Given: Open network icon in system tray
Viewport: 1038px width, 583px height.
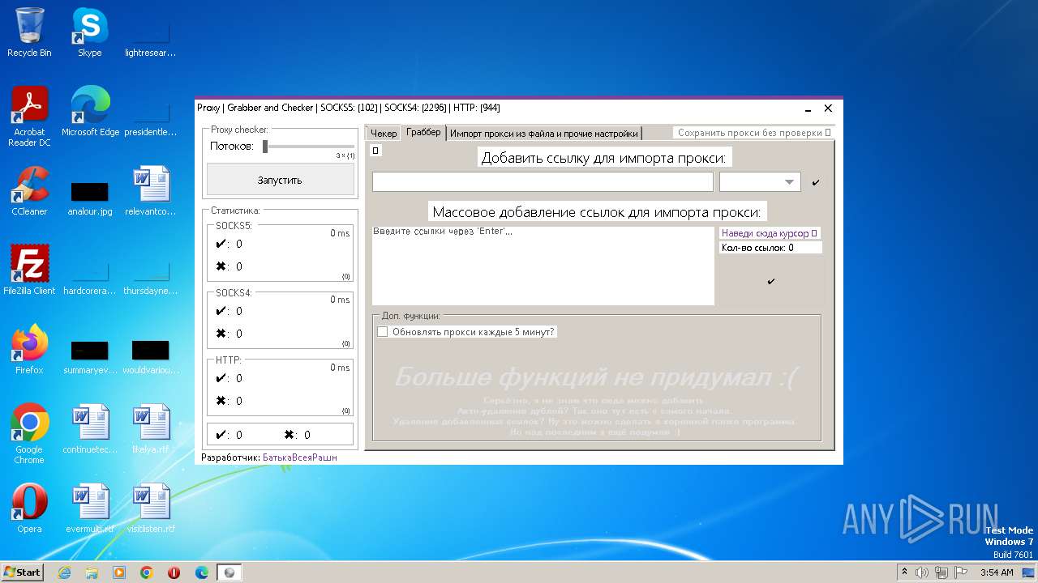Looking at the screenshot, I should pyautogui.click(x=941, y=572).
